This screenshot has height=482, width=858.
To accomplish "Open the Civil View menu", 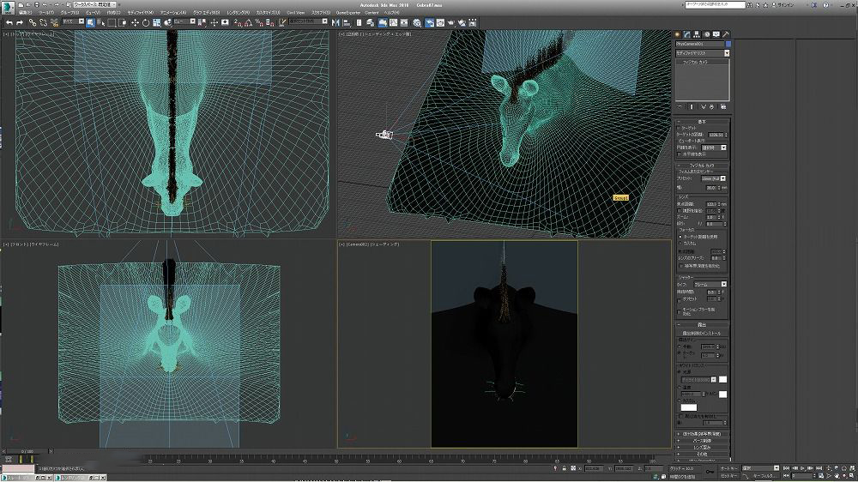I will (x=295, y=13).
